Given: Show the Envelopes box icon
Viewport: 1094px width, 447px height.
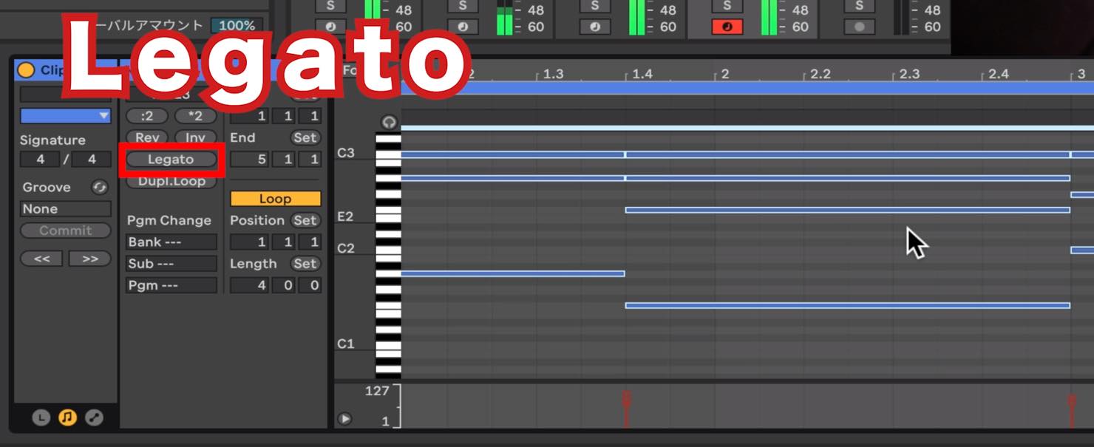Looking at the screenshot, I should (94, 417).
